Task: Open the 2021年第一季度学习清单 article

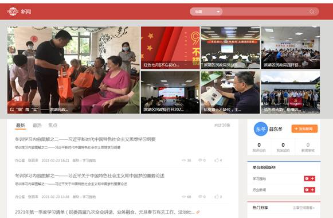Action: (105, 212)
